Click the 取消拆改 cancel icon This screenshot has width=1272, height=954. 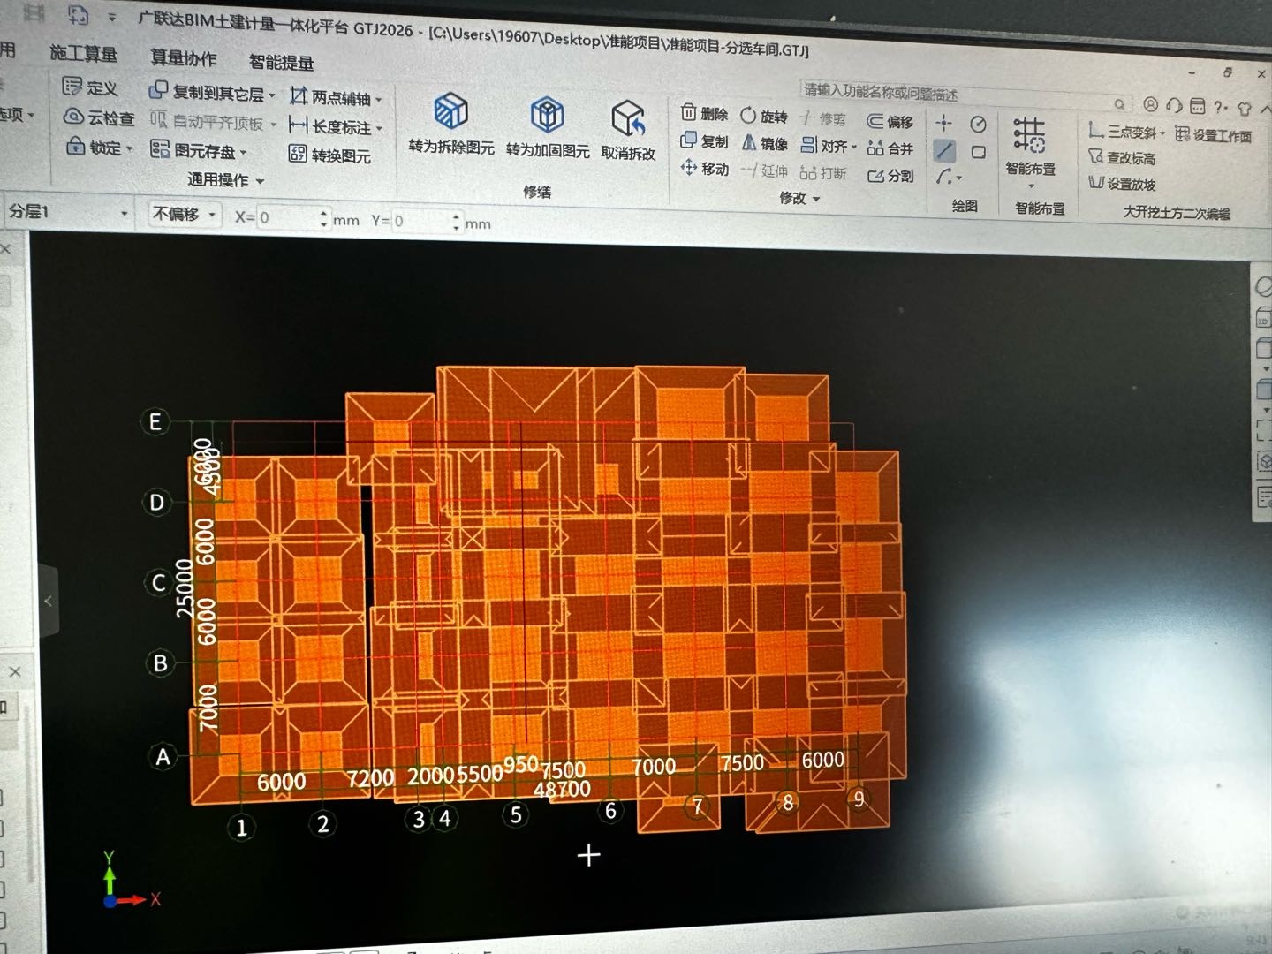click(x=628, y=118)
